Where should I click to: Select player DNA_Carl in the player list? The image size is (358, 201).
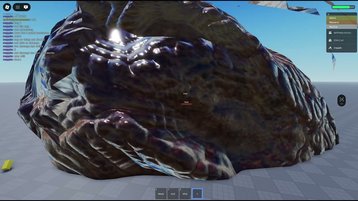341,40
